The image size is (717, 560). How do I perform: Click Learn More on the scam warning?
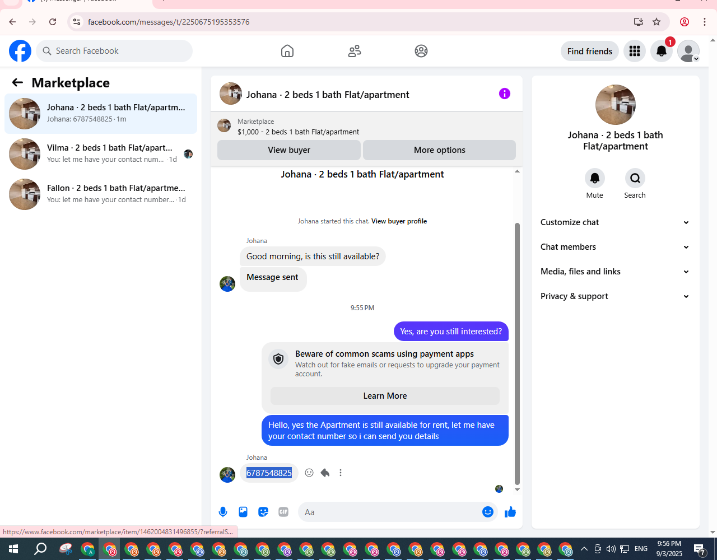tap(385, 396)
